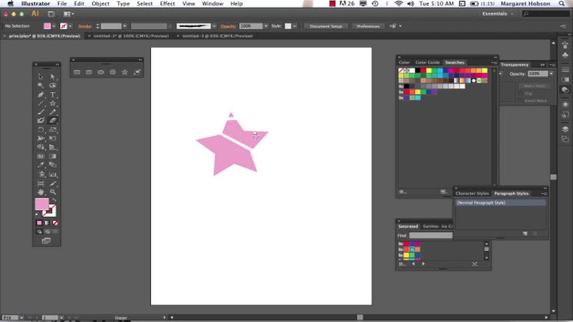Click the Document Setup button
The height and width of the screenshot is (322, 573).
point(325,26)
